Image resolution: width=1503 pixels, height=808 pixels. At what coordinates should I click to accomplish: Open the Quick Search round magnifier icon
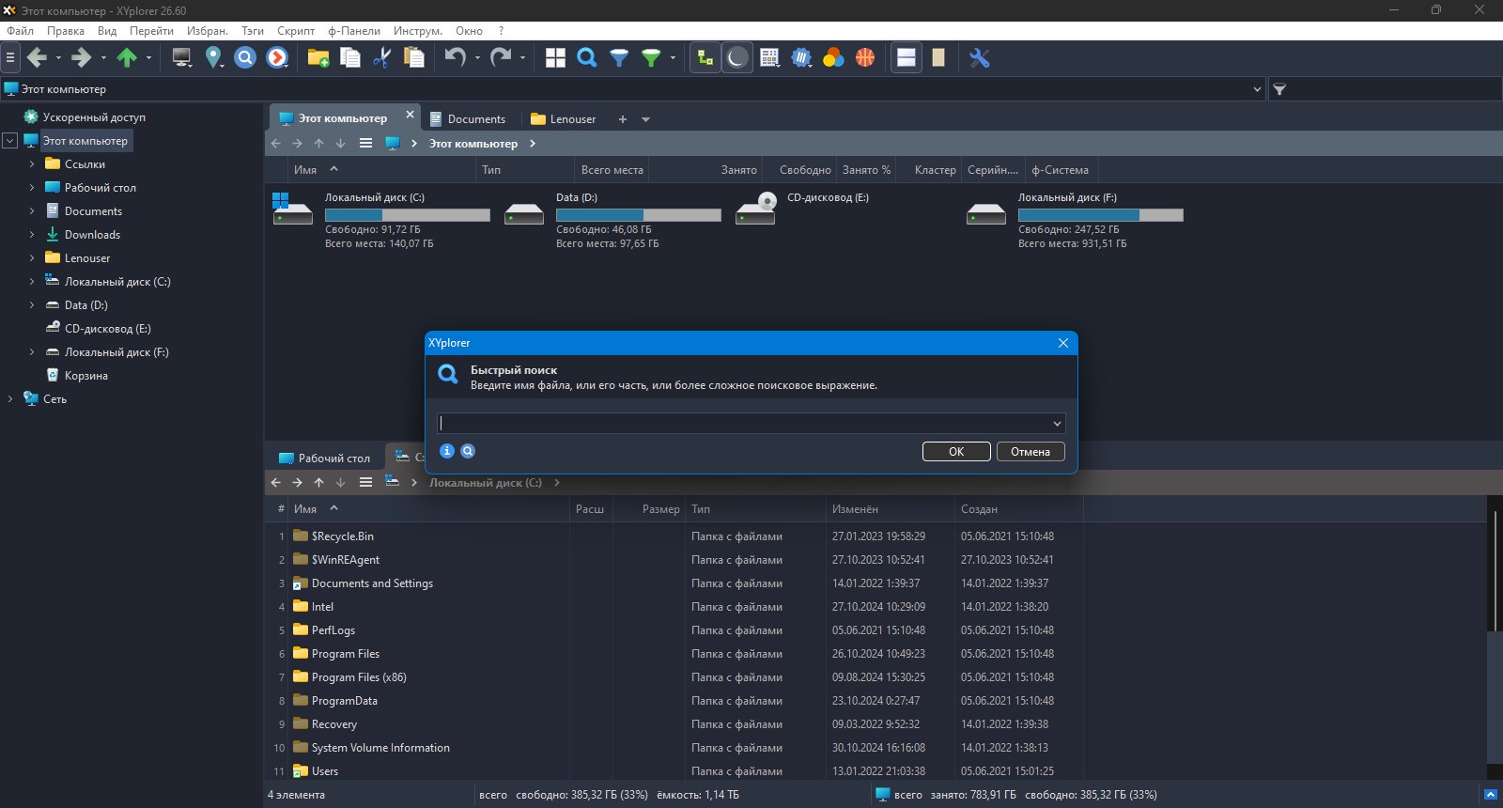click(245, 58)
